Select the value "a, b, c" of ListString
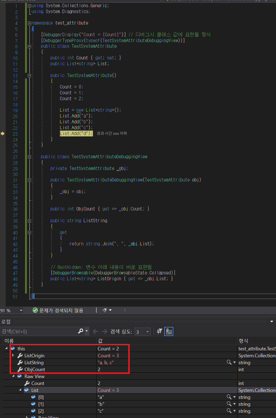This screenshot has height=418, width=276. 106,362
